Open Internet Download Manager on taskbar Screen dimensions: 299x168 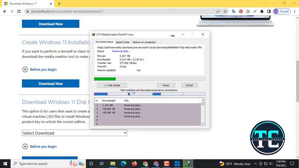[x=188, y=164]
